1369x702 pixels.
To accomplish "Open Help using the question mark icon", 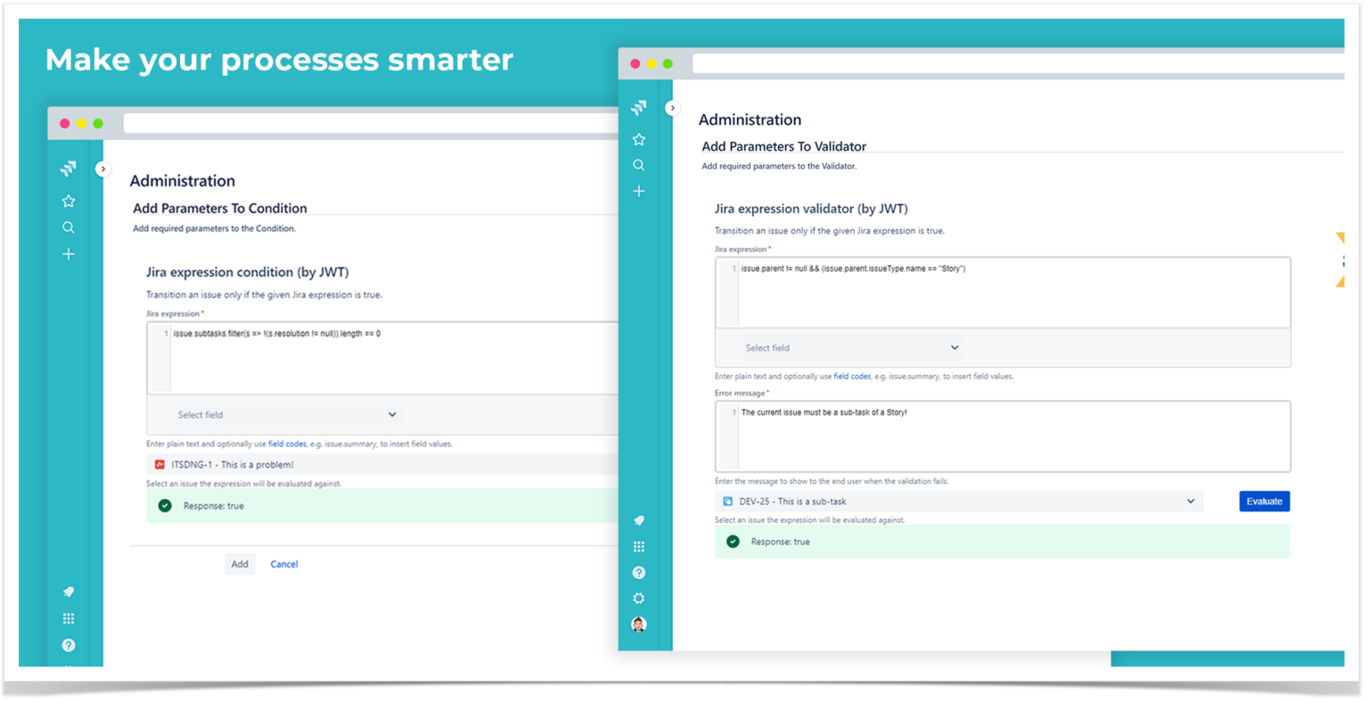I will click(639, 572).
